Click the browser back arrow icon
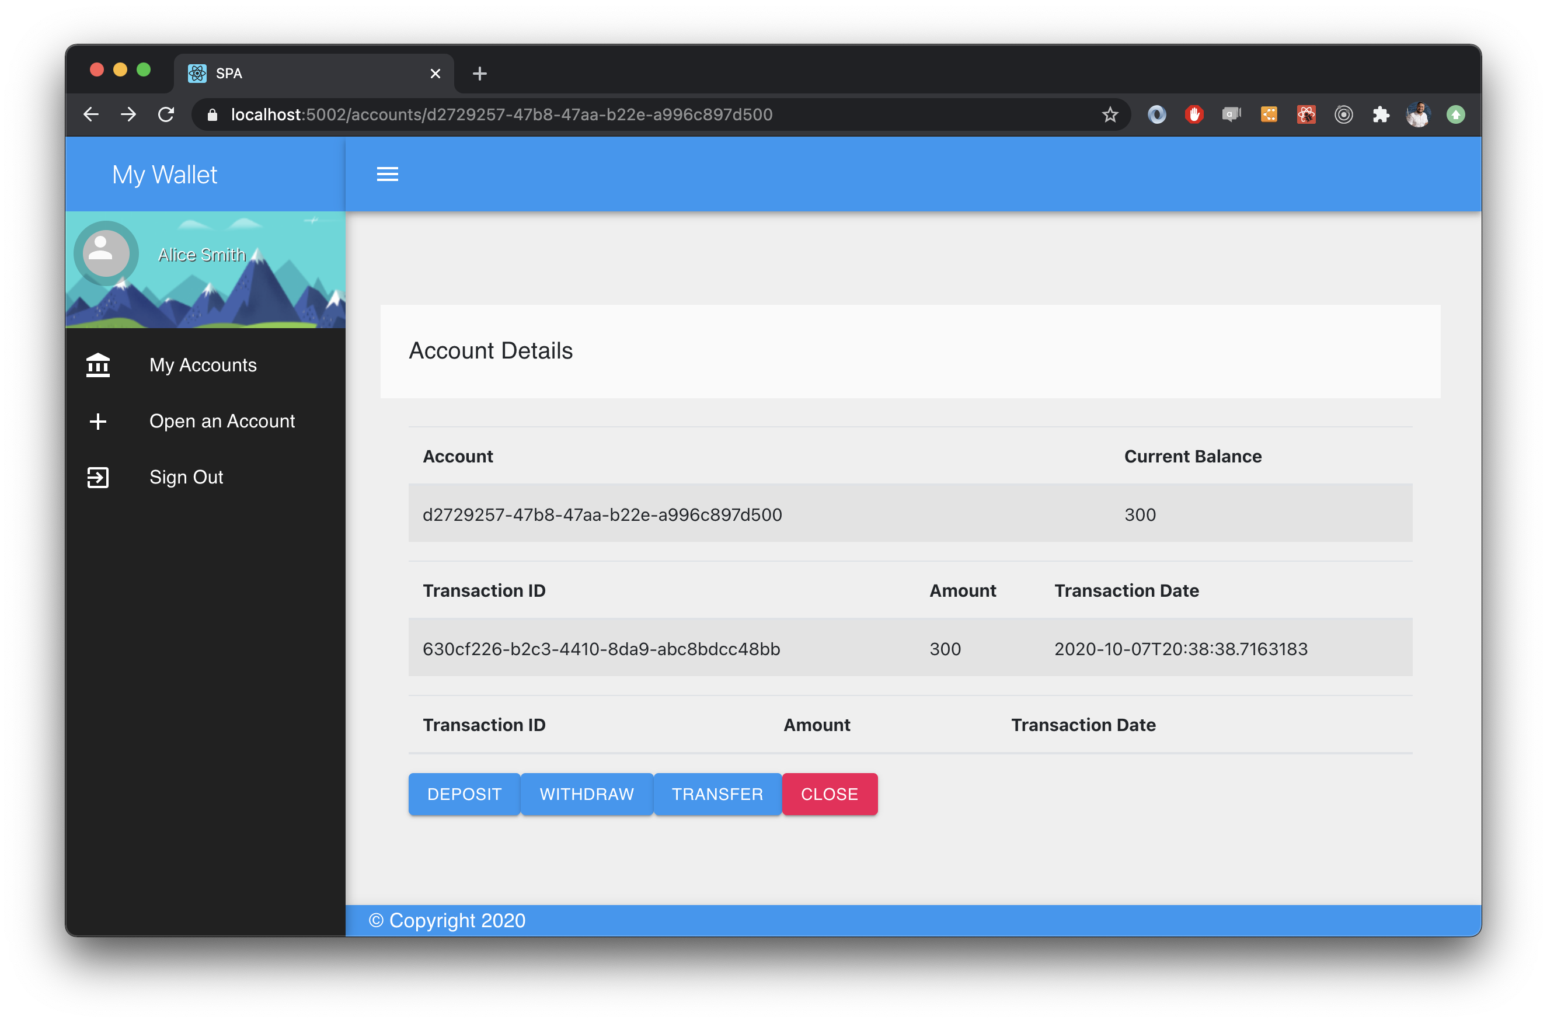Image resolution: width=1547 pixels, height=1023 pixels. [x=89, y=113]
